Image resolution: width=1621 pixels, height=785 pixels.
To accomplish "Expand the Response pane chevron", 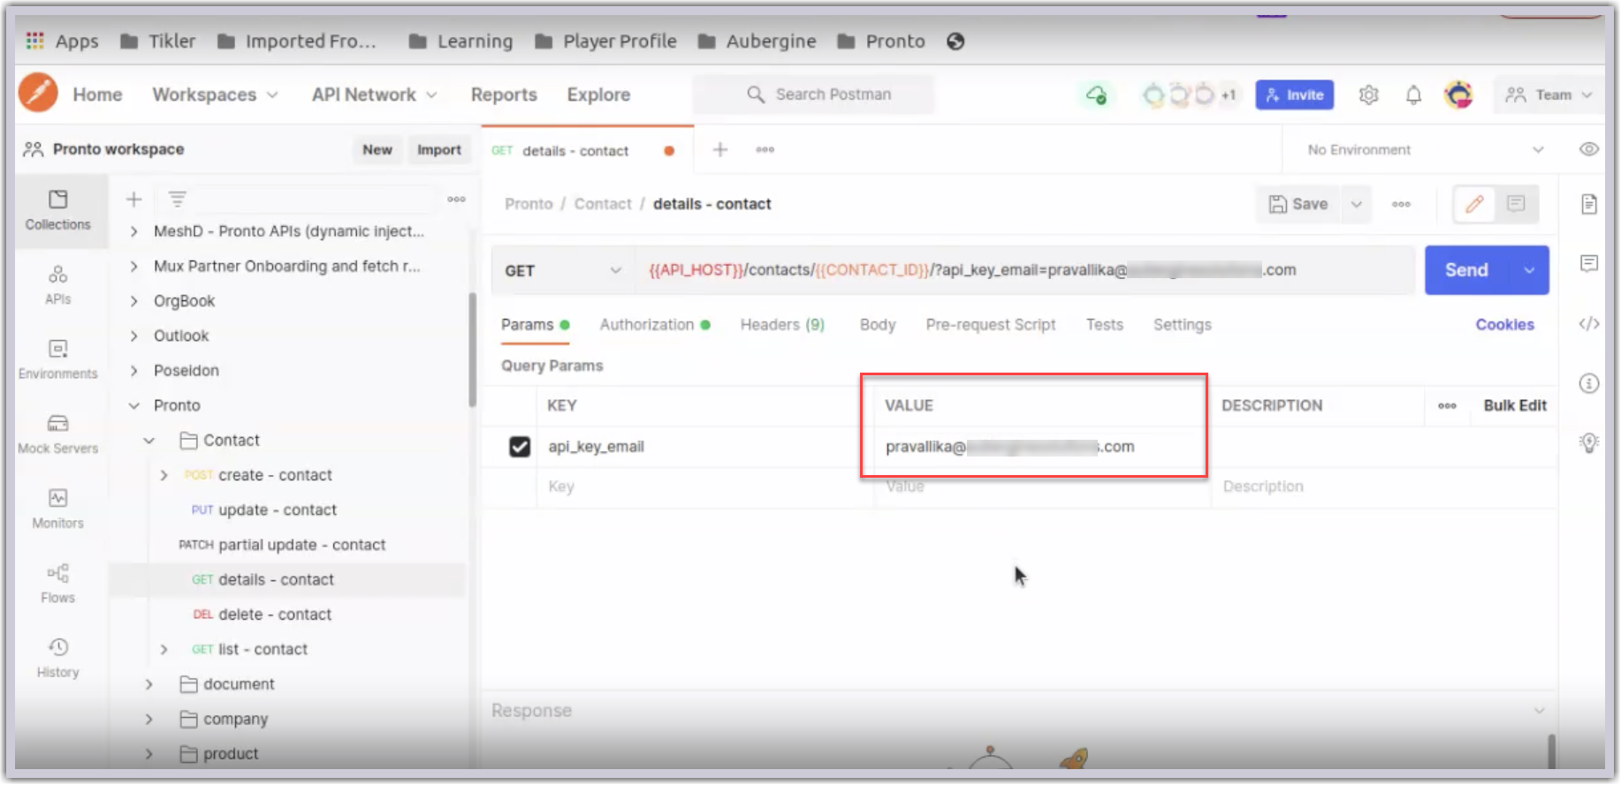I will (1539, 711).
